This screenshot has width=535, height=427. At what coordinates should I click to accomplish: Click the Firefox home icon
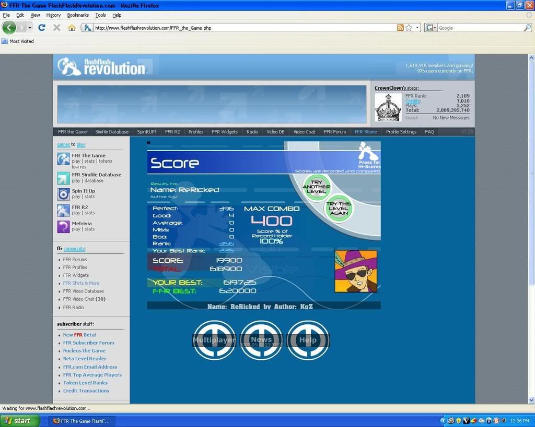pyautogui.click(x=72, y=28)
